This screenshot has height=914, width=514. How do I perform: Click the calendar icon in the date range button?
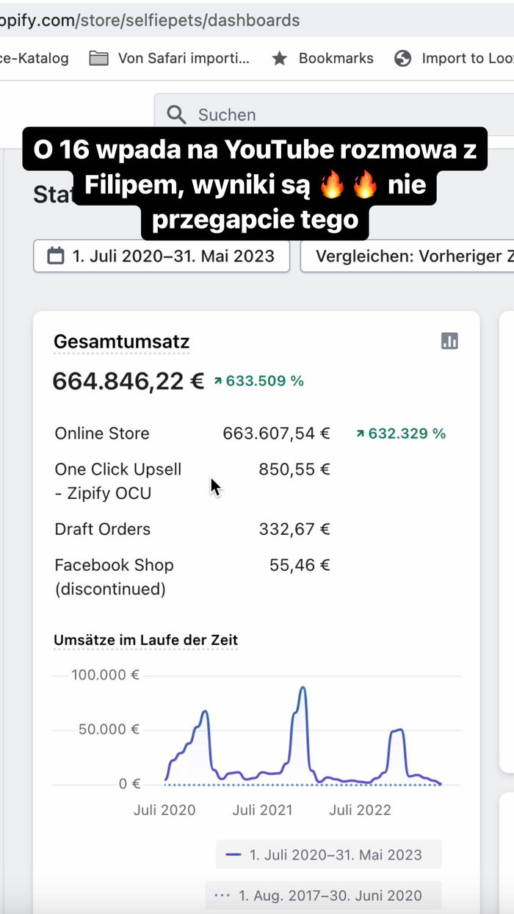point(56,256)
